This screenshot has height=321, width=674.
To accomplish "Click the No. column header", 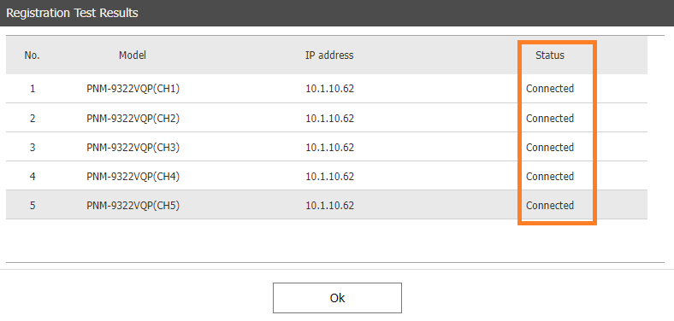I will pos(33,55).
